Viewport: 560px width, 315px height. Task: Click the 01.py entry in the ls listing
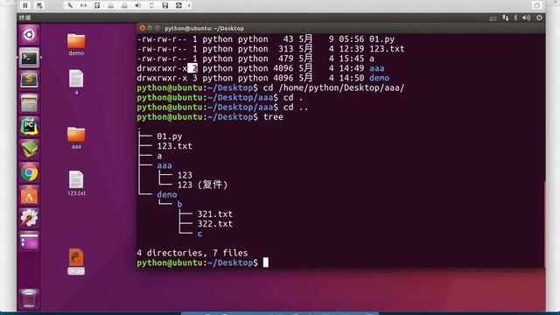381,38
